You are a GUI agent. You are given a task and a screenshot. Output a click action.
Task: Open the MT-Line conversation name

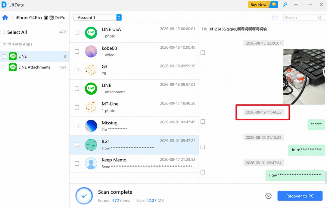pos(110,104)
